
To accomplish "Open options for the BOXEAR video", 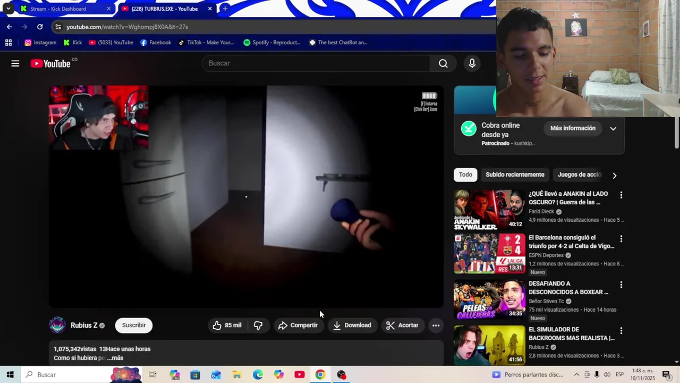I will click(621, 285).
